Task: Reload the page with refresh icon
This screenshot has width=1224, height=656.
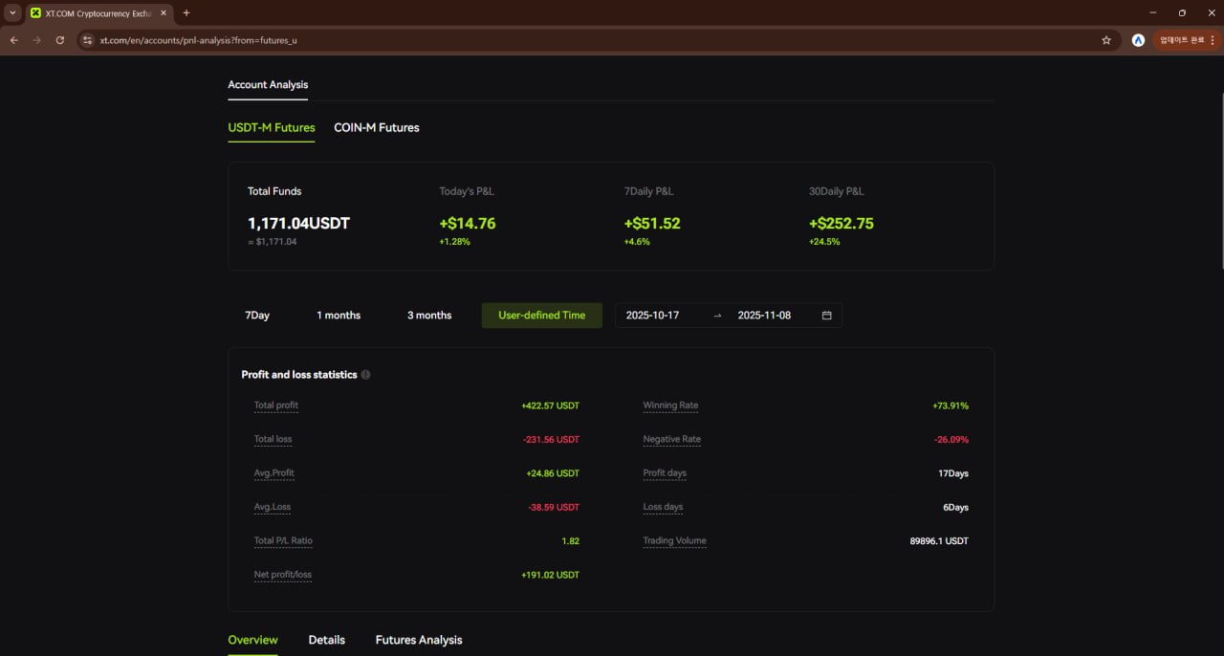Action: coord(60,40)
